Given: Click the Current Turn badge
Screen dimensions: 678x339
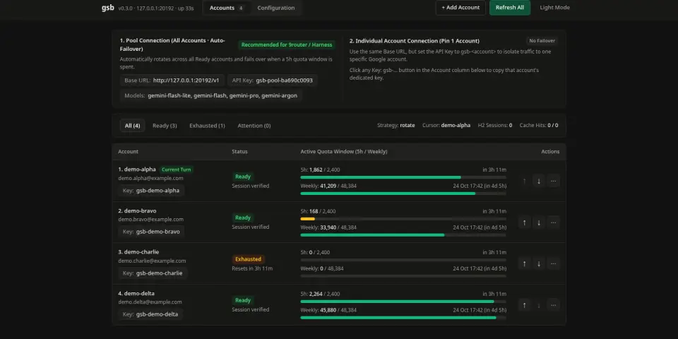Looking at the screenshot, I should 176,169.
